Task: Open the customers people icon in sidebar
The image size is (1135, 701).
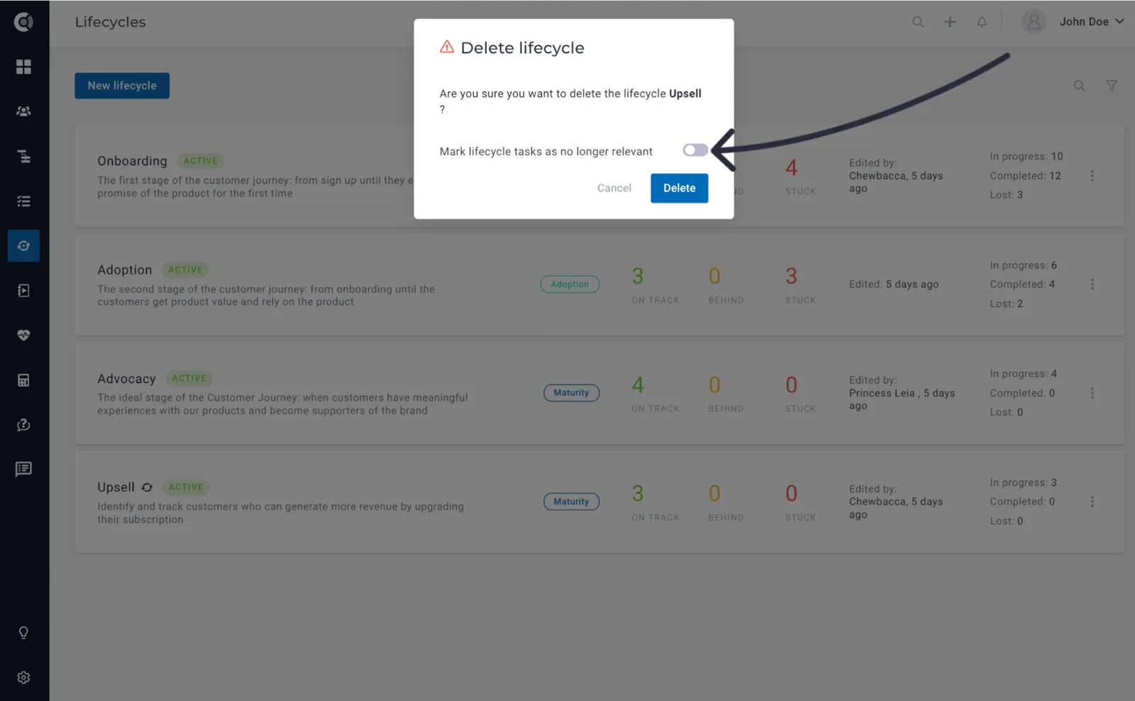Action: coord(23,111)
